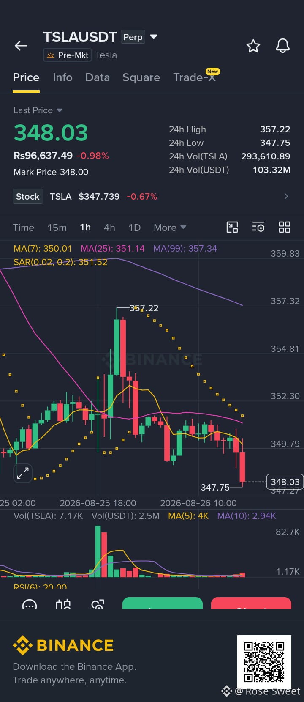
Task: Select the 4h chart interval
Action: click(109, 228)
